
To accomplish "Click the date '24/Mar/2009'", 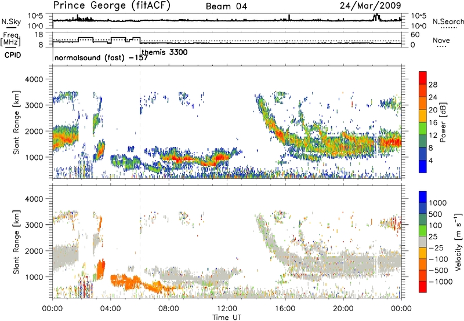I will tap(370, 5).
